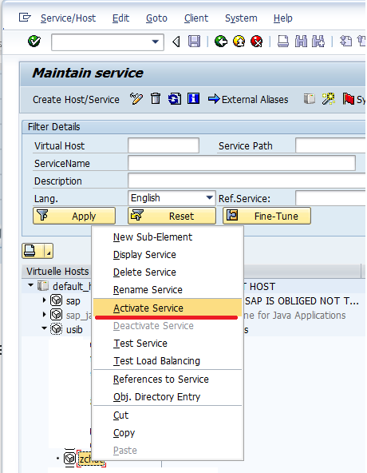Click the blue Information icon
The height and width of the screenshot is (473, 367).
193,98
